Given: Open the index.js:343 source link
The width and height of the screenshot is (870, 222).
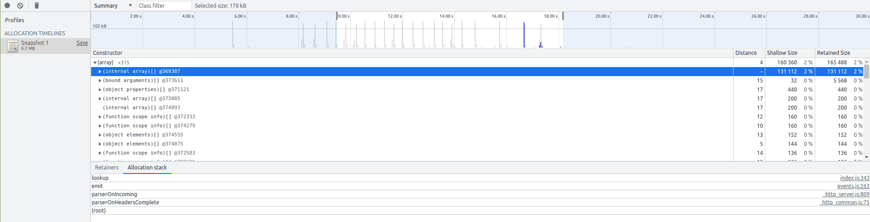Looking at the screenshot, I should tap(854, 178).
